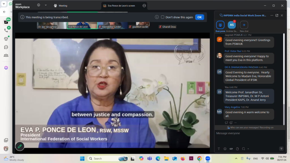Open the Windows Start menu

coord(82,158)
